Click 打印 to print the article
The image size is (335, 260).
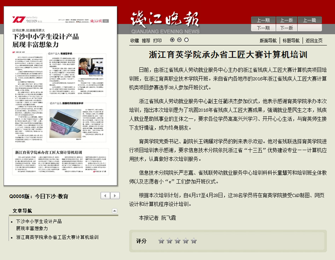(157, 41)
